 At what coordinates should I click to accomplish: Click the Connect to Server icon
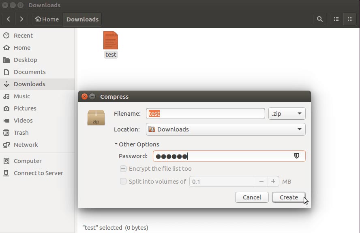click(x=6, y=173)
